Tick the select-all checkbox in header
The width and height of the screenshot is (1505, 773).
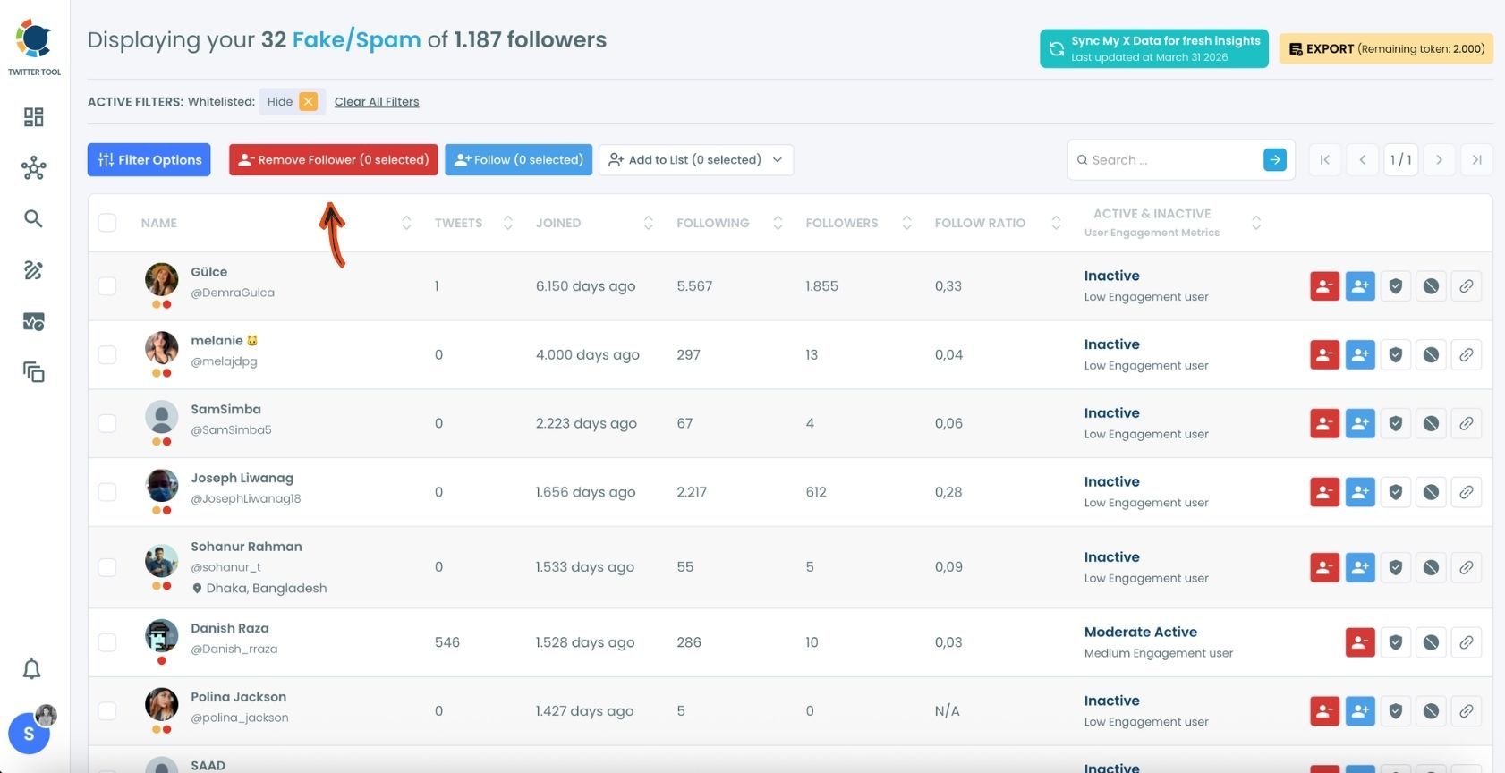coord(107,223)
